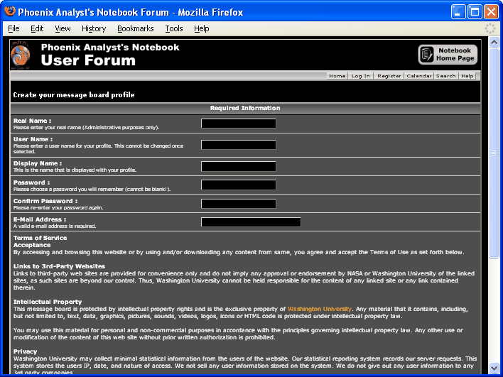Go to forum Home link
The height and width of the screenshot is (377, 503).
(337, 76)
